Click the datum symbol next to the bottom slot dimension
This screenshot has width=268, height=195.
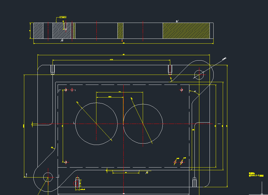click(147, 172)
